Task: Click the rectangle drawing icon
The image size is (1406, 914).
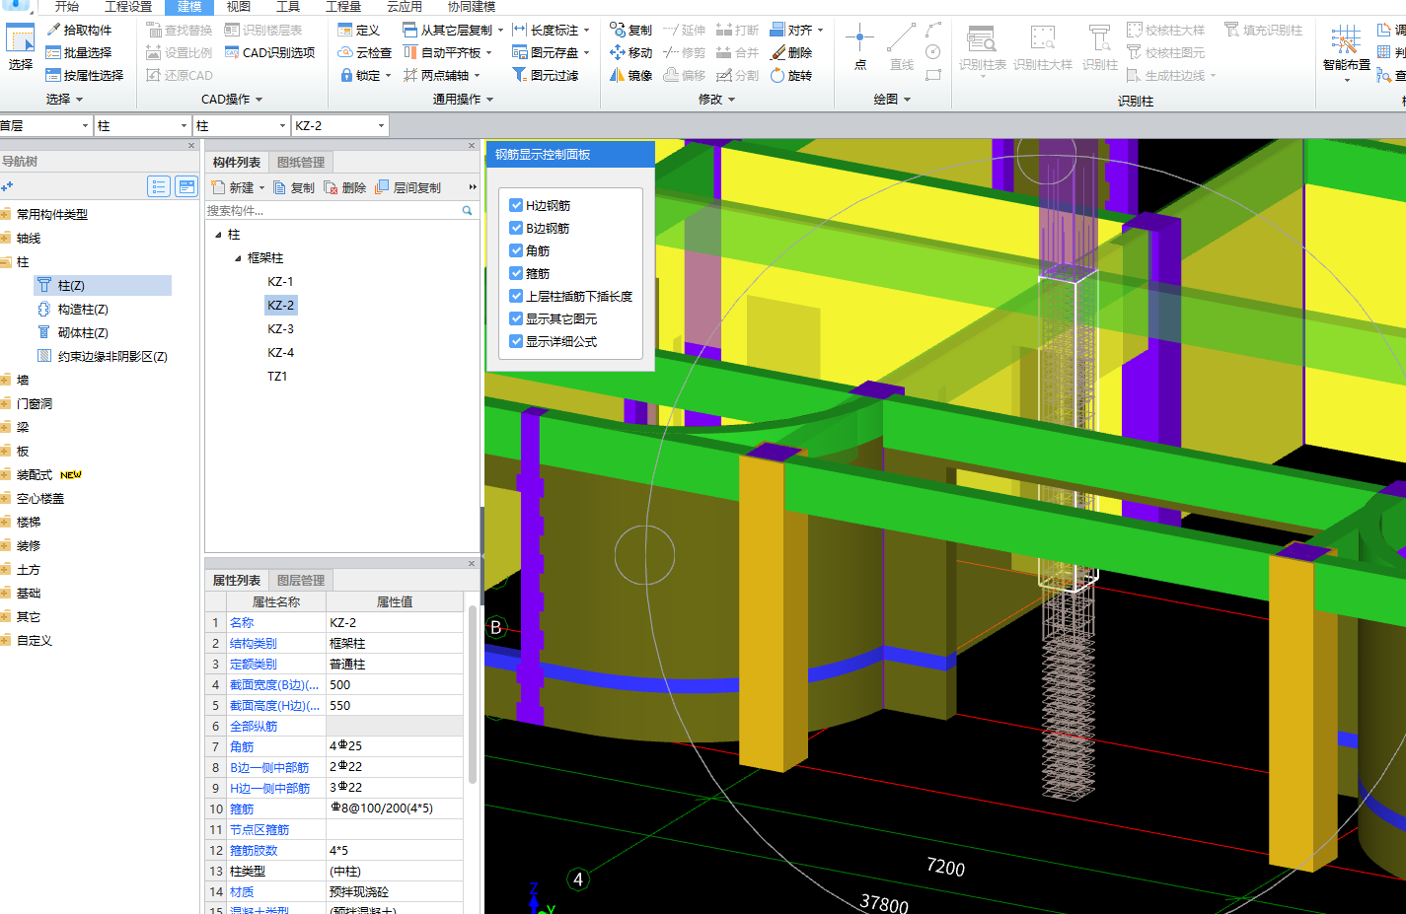Action: coord(933,75)
